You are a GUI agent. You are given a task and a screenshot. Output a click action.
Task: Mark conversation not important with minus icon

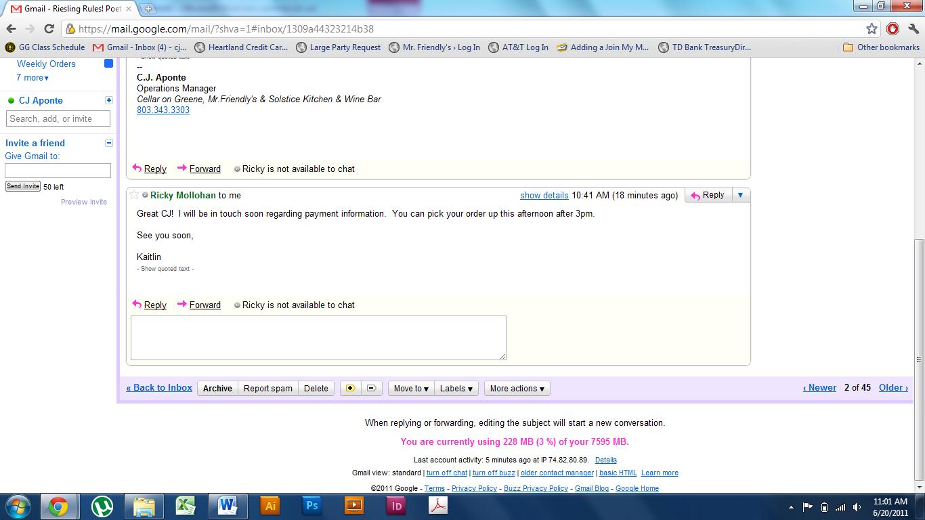click(x=371, y=388)
